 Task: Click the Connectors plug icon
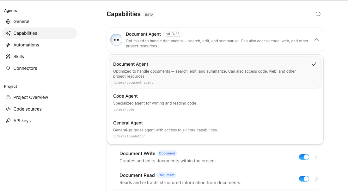click(x=8, y=68)
